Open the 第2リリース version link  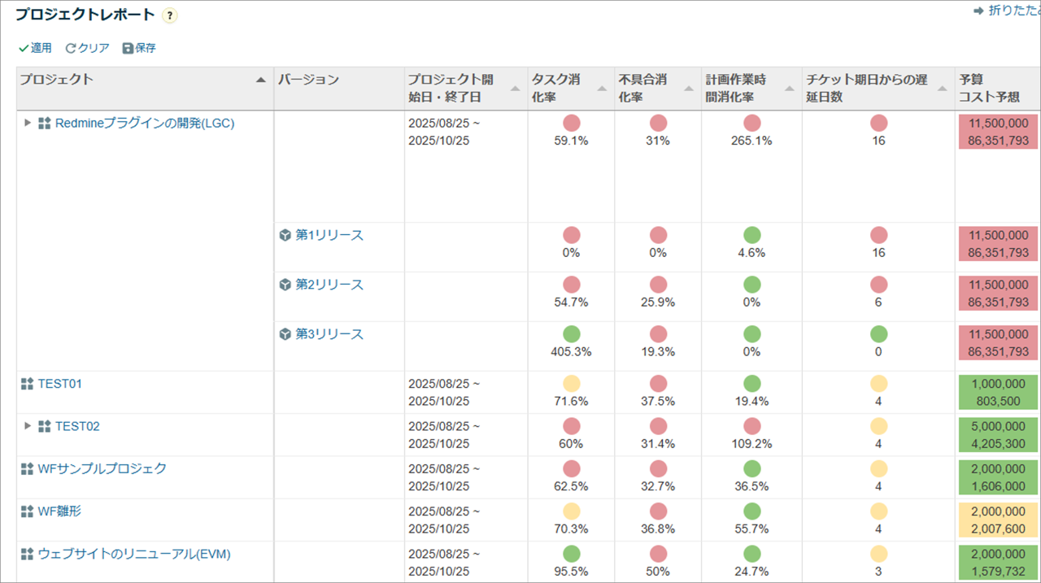(x=329, y=285)
